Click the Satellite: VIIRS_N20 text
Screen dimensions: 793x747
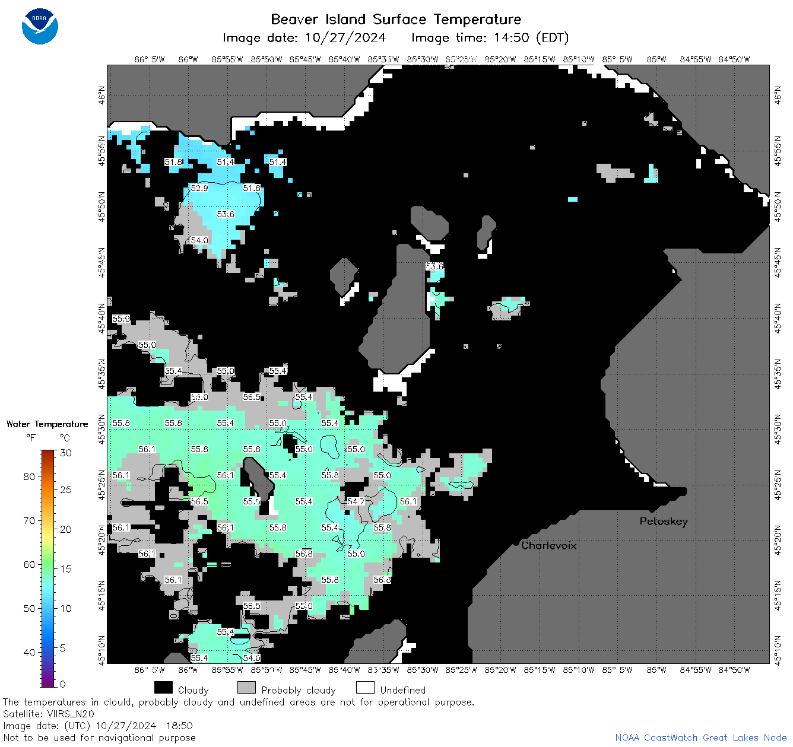tap(49, 714)
